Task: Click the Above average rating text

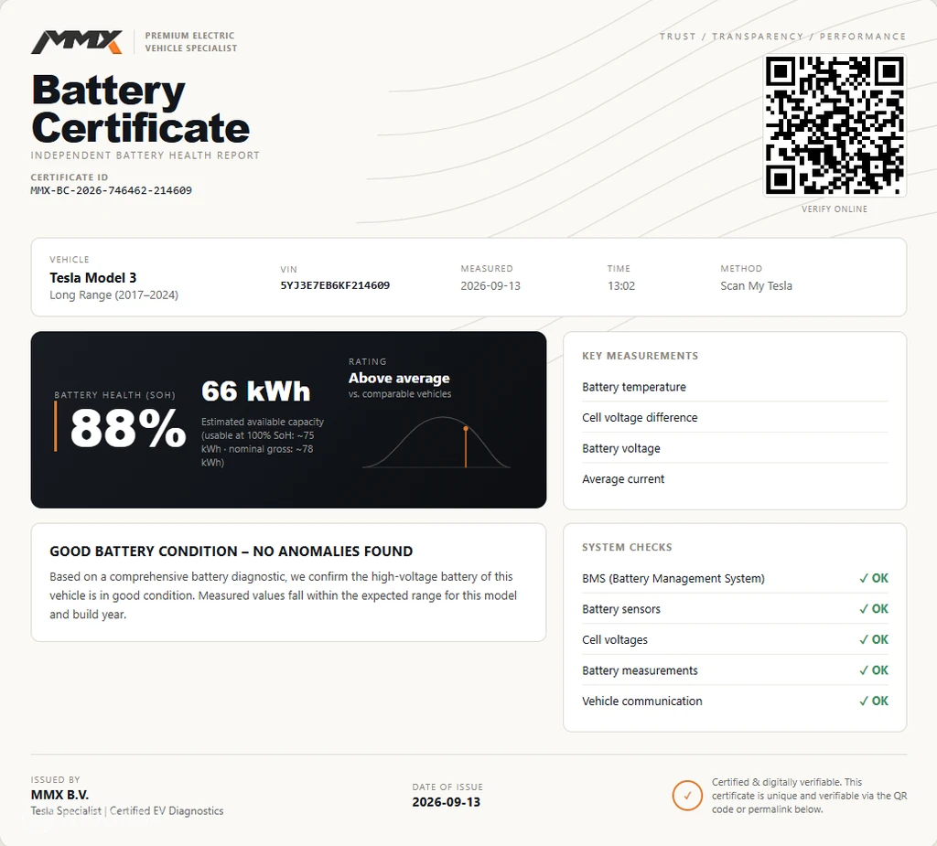Action: point(399,379)
